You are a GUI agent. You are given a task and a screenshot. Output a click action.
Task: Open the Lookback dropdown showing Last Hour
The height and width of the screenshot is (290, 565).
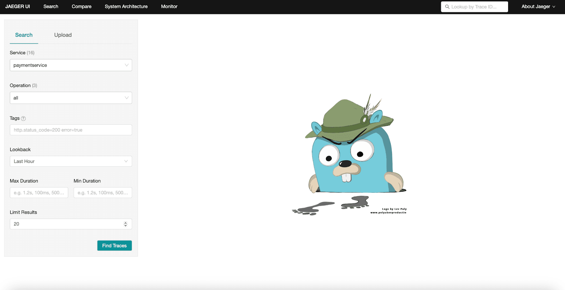71,161
